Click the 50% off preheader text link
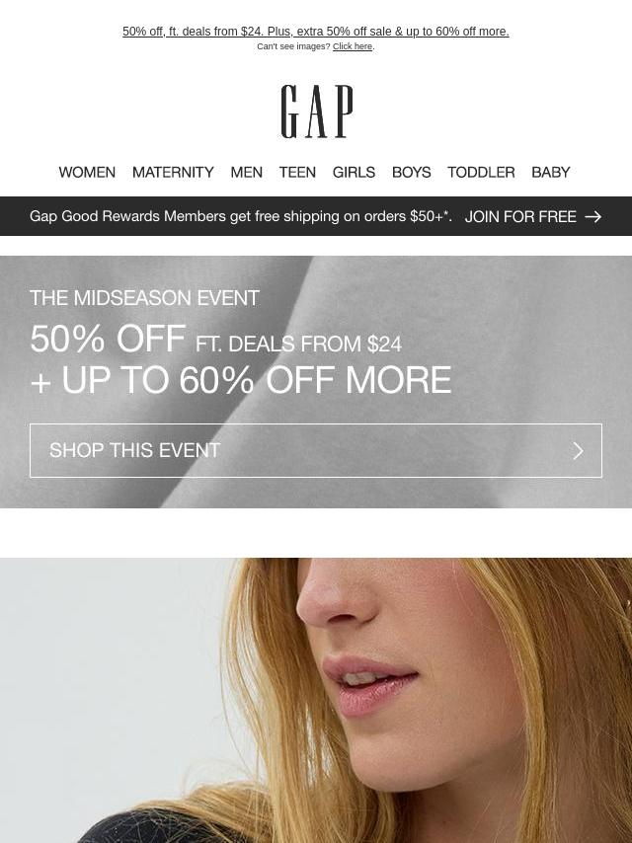Image resolution: width=632 pixels, height=843 pixels. point(316,32)
